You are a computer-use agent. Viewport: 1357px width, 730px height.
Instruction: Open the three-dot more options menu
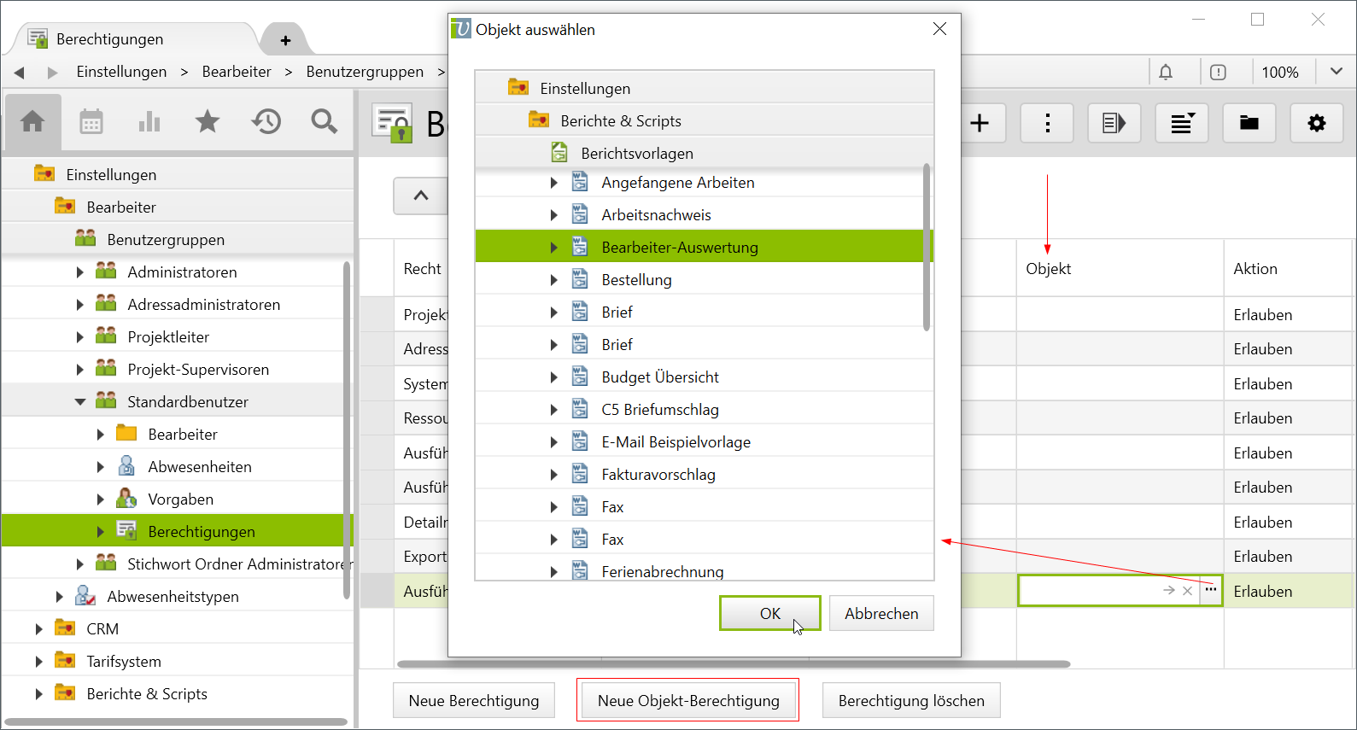coord(1047,124)
